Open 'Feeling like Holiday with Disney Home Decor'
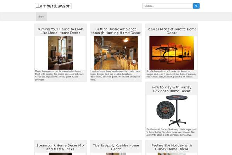232x155 pixels. (171, 147)
